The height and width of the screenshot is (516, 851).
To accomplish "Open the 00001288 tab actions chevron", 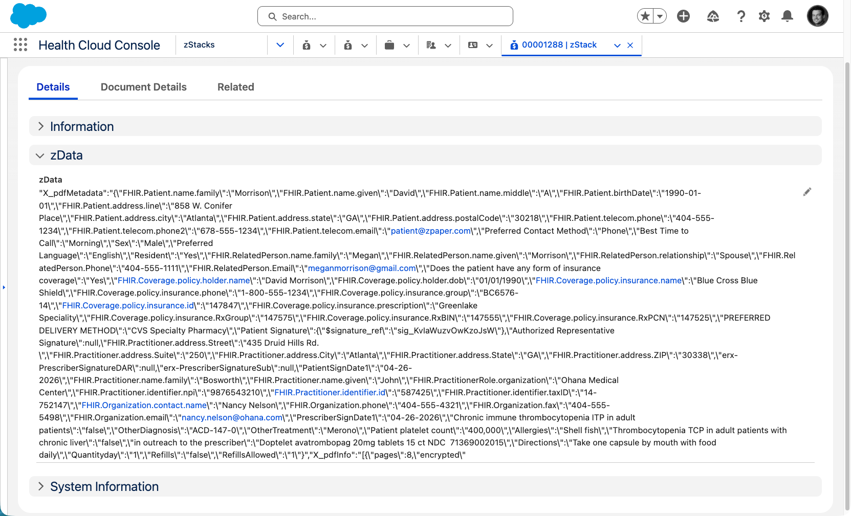I will pos(617,46).
